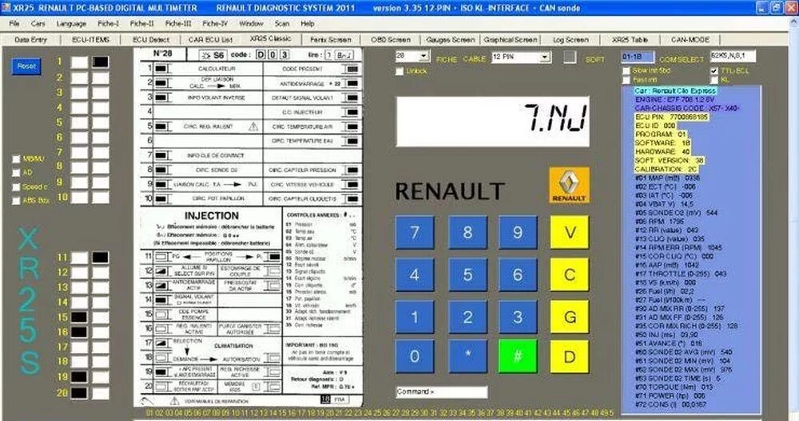Switch to the CAN-MODE tab

pyautogui.click(x=690, y=40)
